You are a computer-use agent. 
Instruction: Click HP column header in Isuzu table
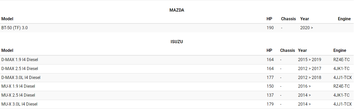click(269, 50)
